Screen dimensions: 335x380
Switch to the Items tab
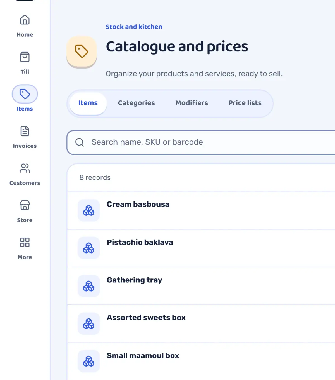coord(88,103)
